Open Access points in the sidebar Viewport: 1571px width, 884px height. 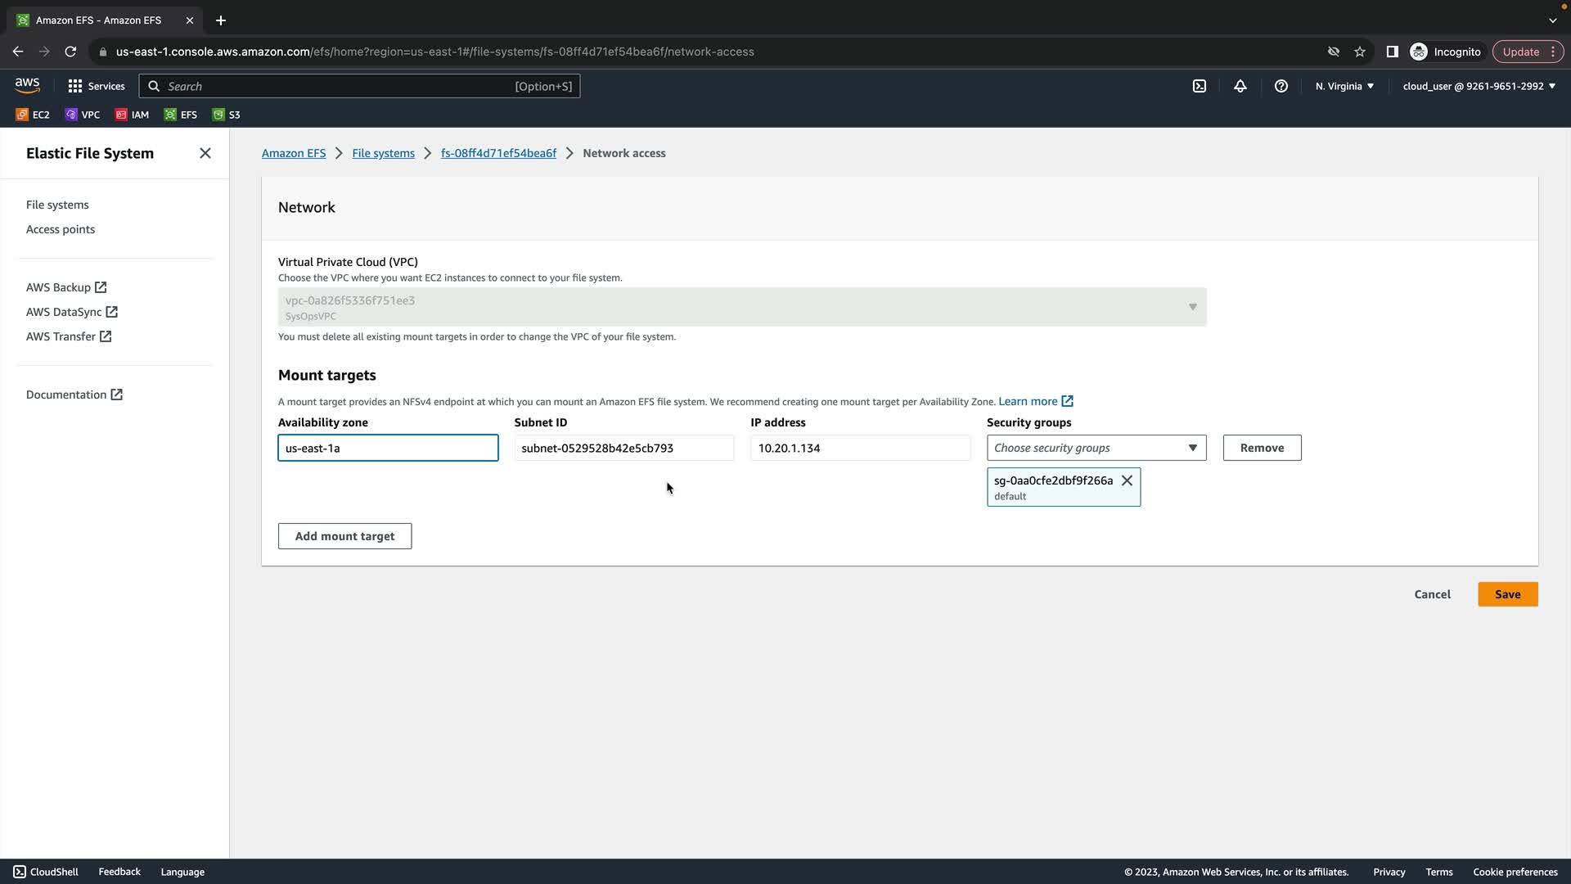tap(61, 229)
